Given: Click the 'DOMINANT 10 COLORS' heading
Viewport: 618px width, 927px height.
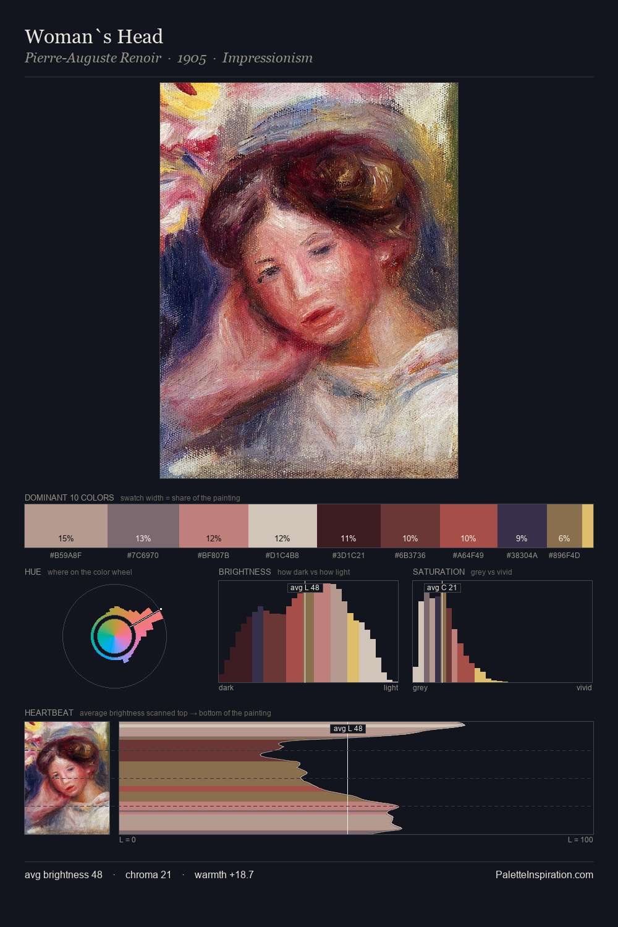Looking at the screenshot, I should click(69, 497).
